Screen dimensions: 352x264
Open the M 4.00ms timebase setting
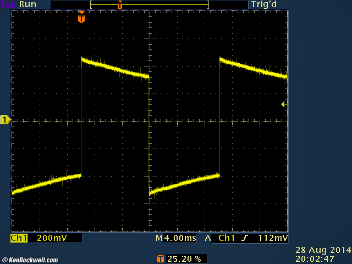tap(176, 238)
